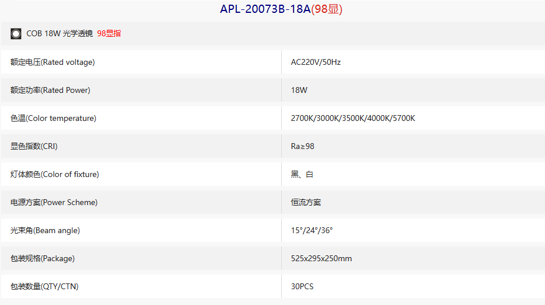
Task: Click the 额定功率(Rated Power) label
Action: pyautogui.click(x=50, y=90)
